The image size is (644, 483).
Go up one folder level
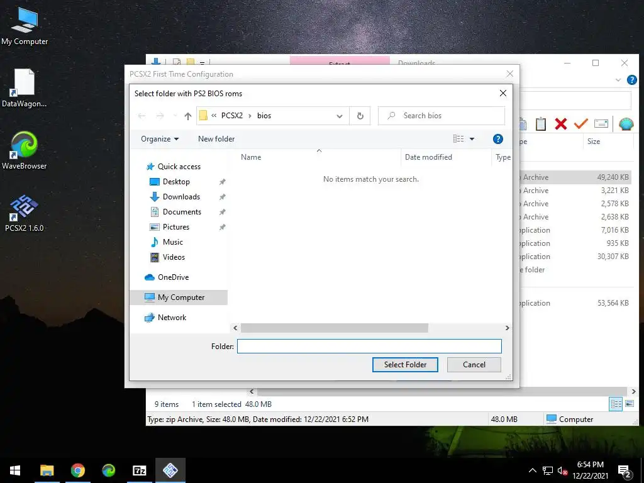187,116
